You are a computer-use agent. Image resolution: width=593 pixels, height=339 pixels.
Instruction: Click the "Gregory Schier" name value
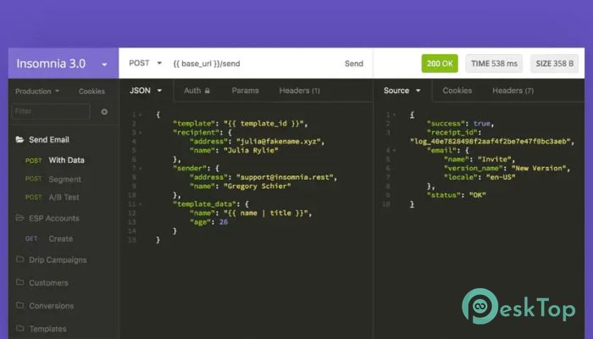coord(258,186)
